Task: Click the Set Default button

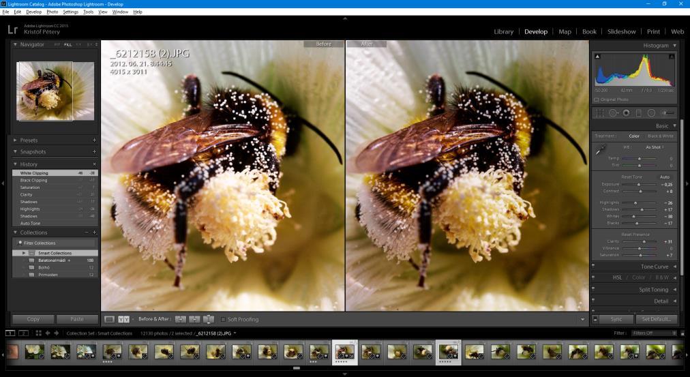Action: coord(656,319)
